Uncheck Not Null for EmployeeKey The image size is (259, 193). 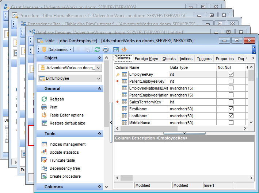point(231,74)
